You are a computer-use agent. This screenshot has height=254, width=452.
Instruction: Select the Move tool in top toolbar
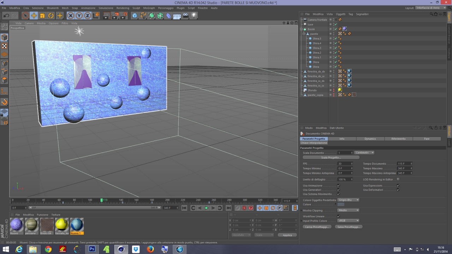34,16
